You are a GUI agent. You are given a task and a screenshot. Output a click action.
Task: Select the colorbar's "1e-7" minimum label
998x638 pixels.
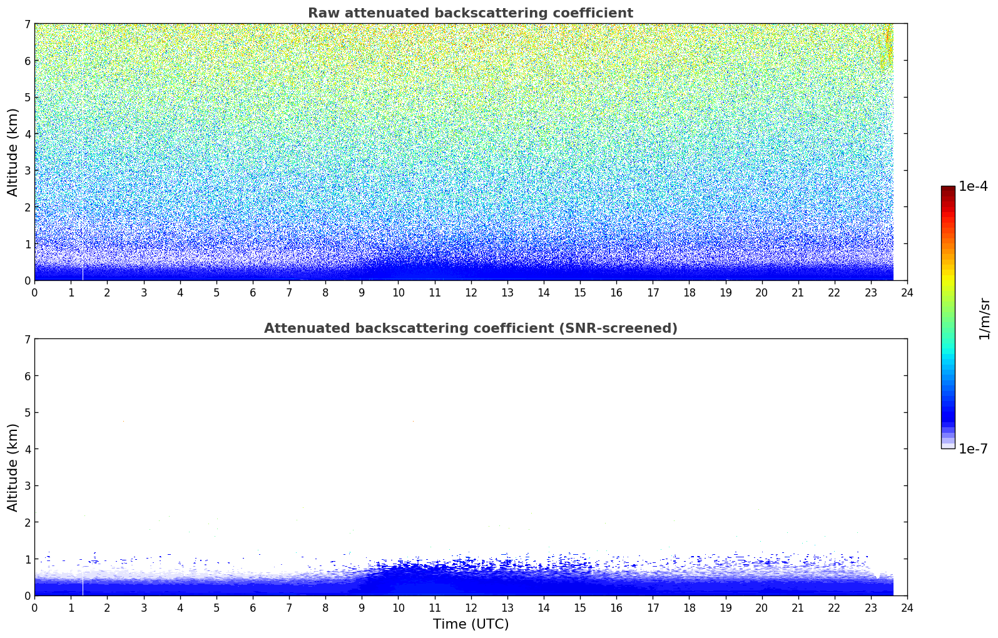point(973,449)
